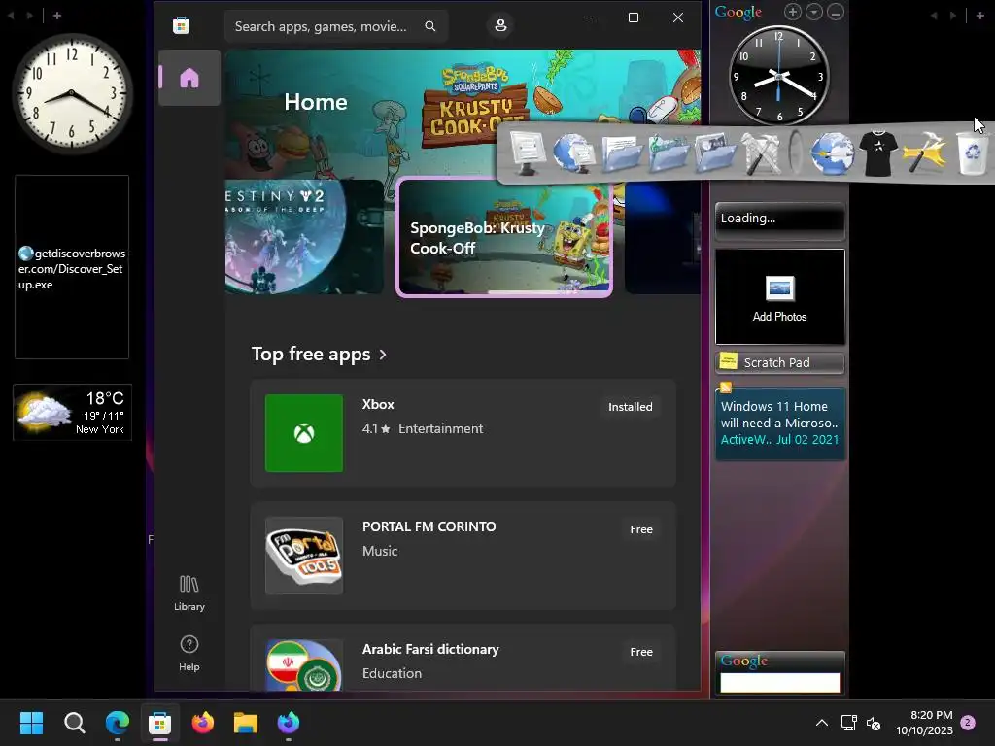Open the Windows 11 Home news feed item
Viewport: 995px width, 746px height.
click(780, 424)
